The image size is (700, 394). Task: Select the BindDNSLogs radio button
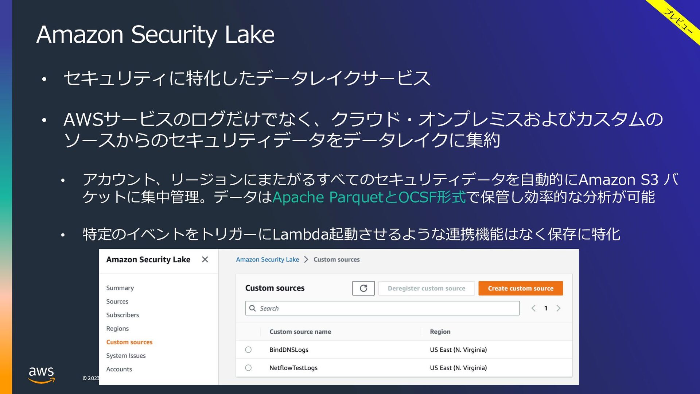click(x=248, y=349)
